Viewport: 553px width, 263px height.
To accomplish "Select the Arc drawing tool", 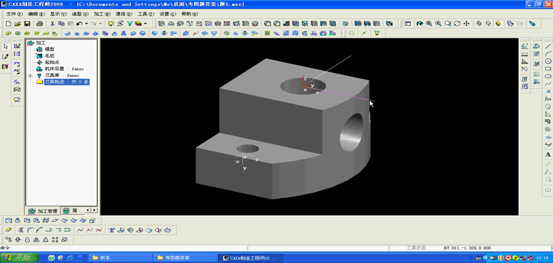I will 548,53.
